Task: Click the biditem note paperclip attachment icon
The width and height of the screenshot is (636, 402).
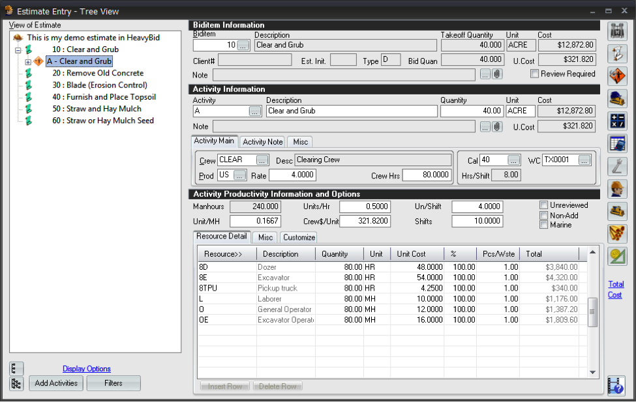Action: pos(496,74)
